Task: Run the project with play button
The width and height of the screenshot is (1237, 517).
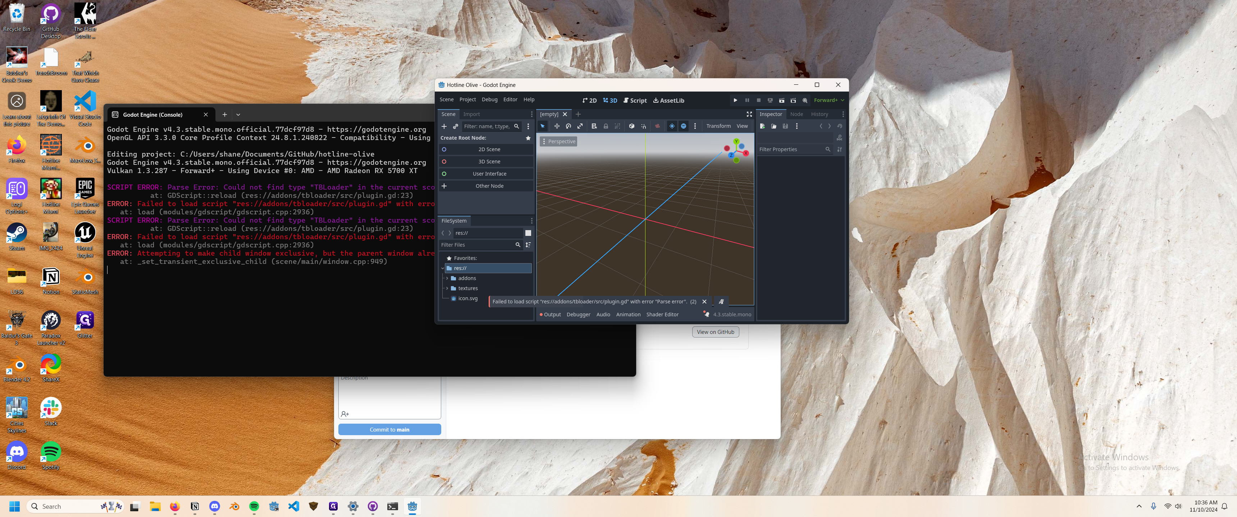Action: [735, 100]
